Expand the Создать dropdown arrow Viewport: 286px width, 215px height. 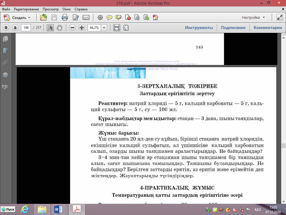tap(29, 18)
